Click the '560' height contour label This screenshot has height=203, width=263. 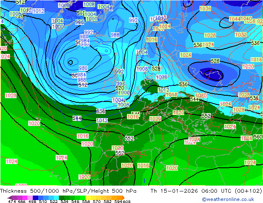click(x=258, y=137)
